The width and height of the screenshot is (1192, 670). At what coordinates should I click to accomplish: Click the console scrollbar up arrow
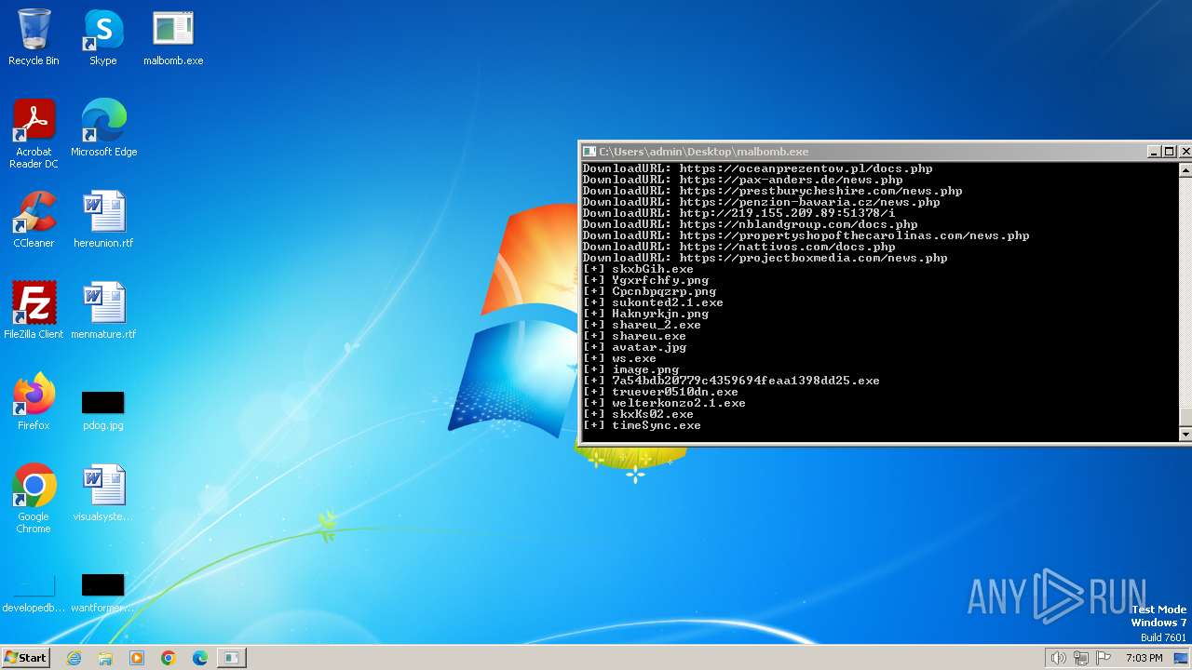pos(1185,170)
